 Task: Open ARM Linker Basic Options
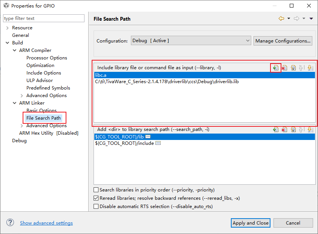(x=41, y=111)
